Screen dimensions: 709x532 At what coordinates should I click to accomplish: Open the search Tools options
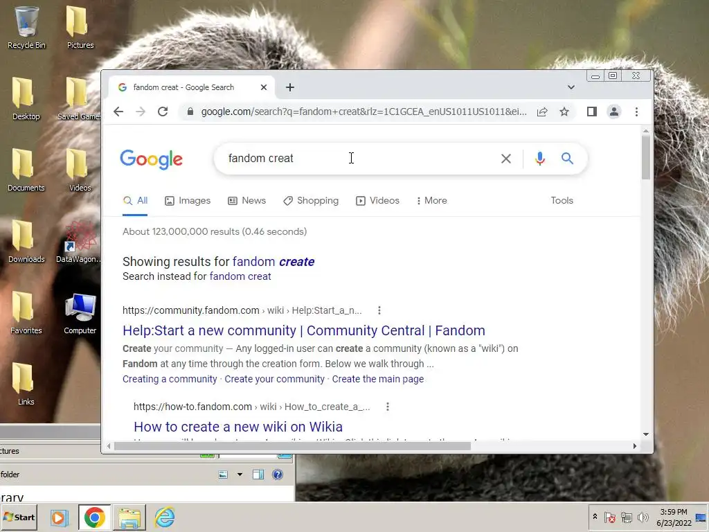562,200
